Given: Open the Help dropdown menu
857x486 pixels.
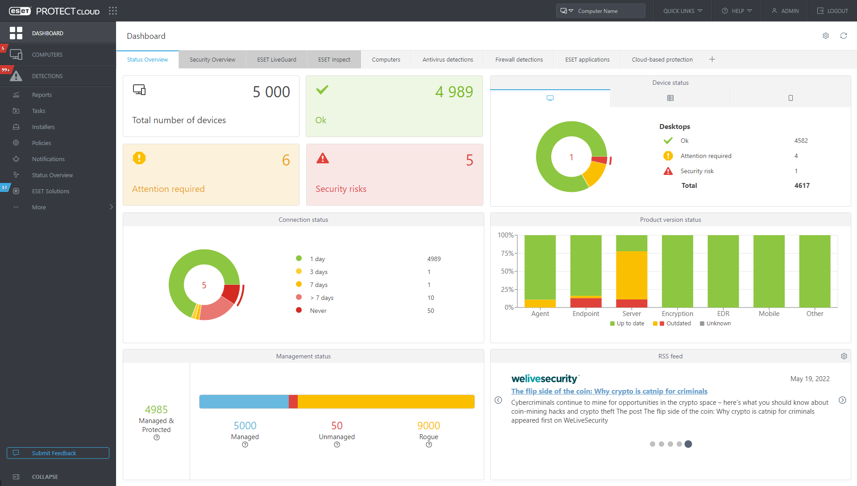Looking at the screenshot, I should (736, 11).
